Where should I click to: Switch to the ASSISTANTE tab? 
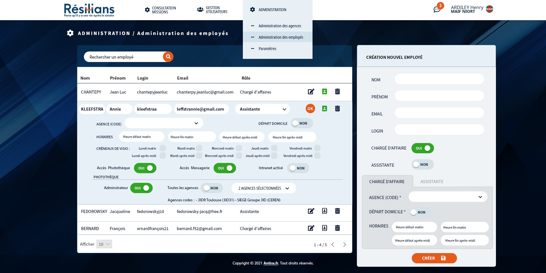coord(432,181)
